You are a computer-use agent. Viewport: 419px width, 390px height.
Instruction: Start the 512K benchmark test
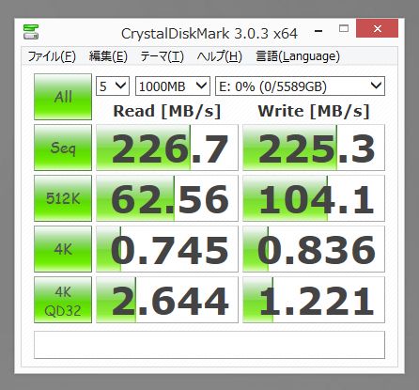pyautogui.click(x=63, y=198)
